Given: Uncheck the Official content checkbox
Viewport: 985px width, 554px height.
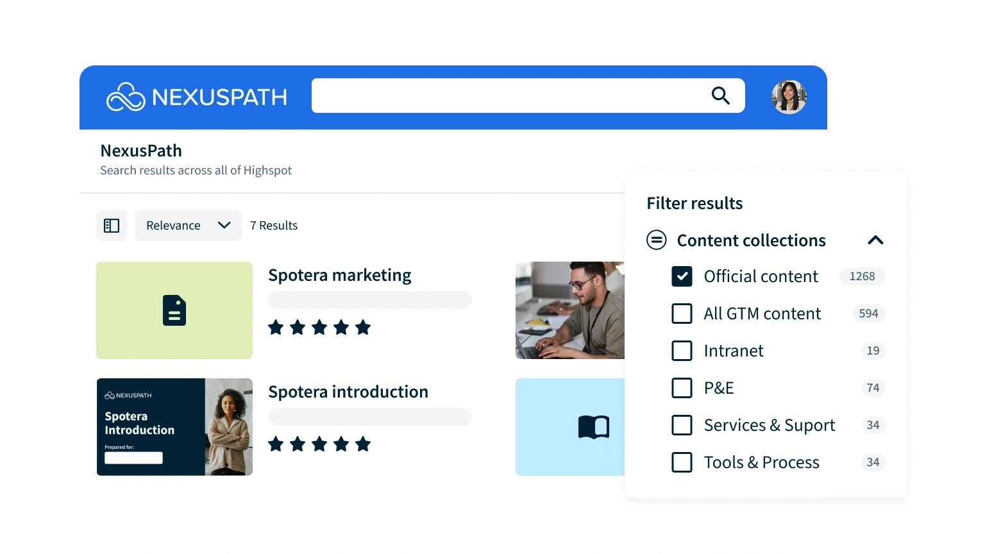Looking at the screenshot, I should (682, 276).
